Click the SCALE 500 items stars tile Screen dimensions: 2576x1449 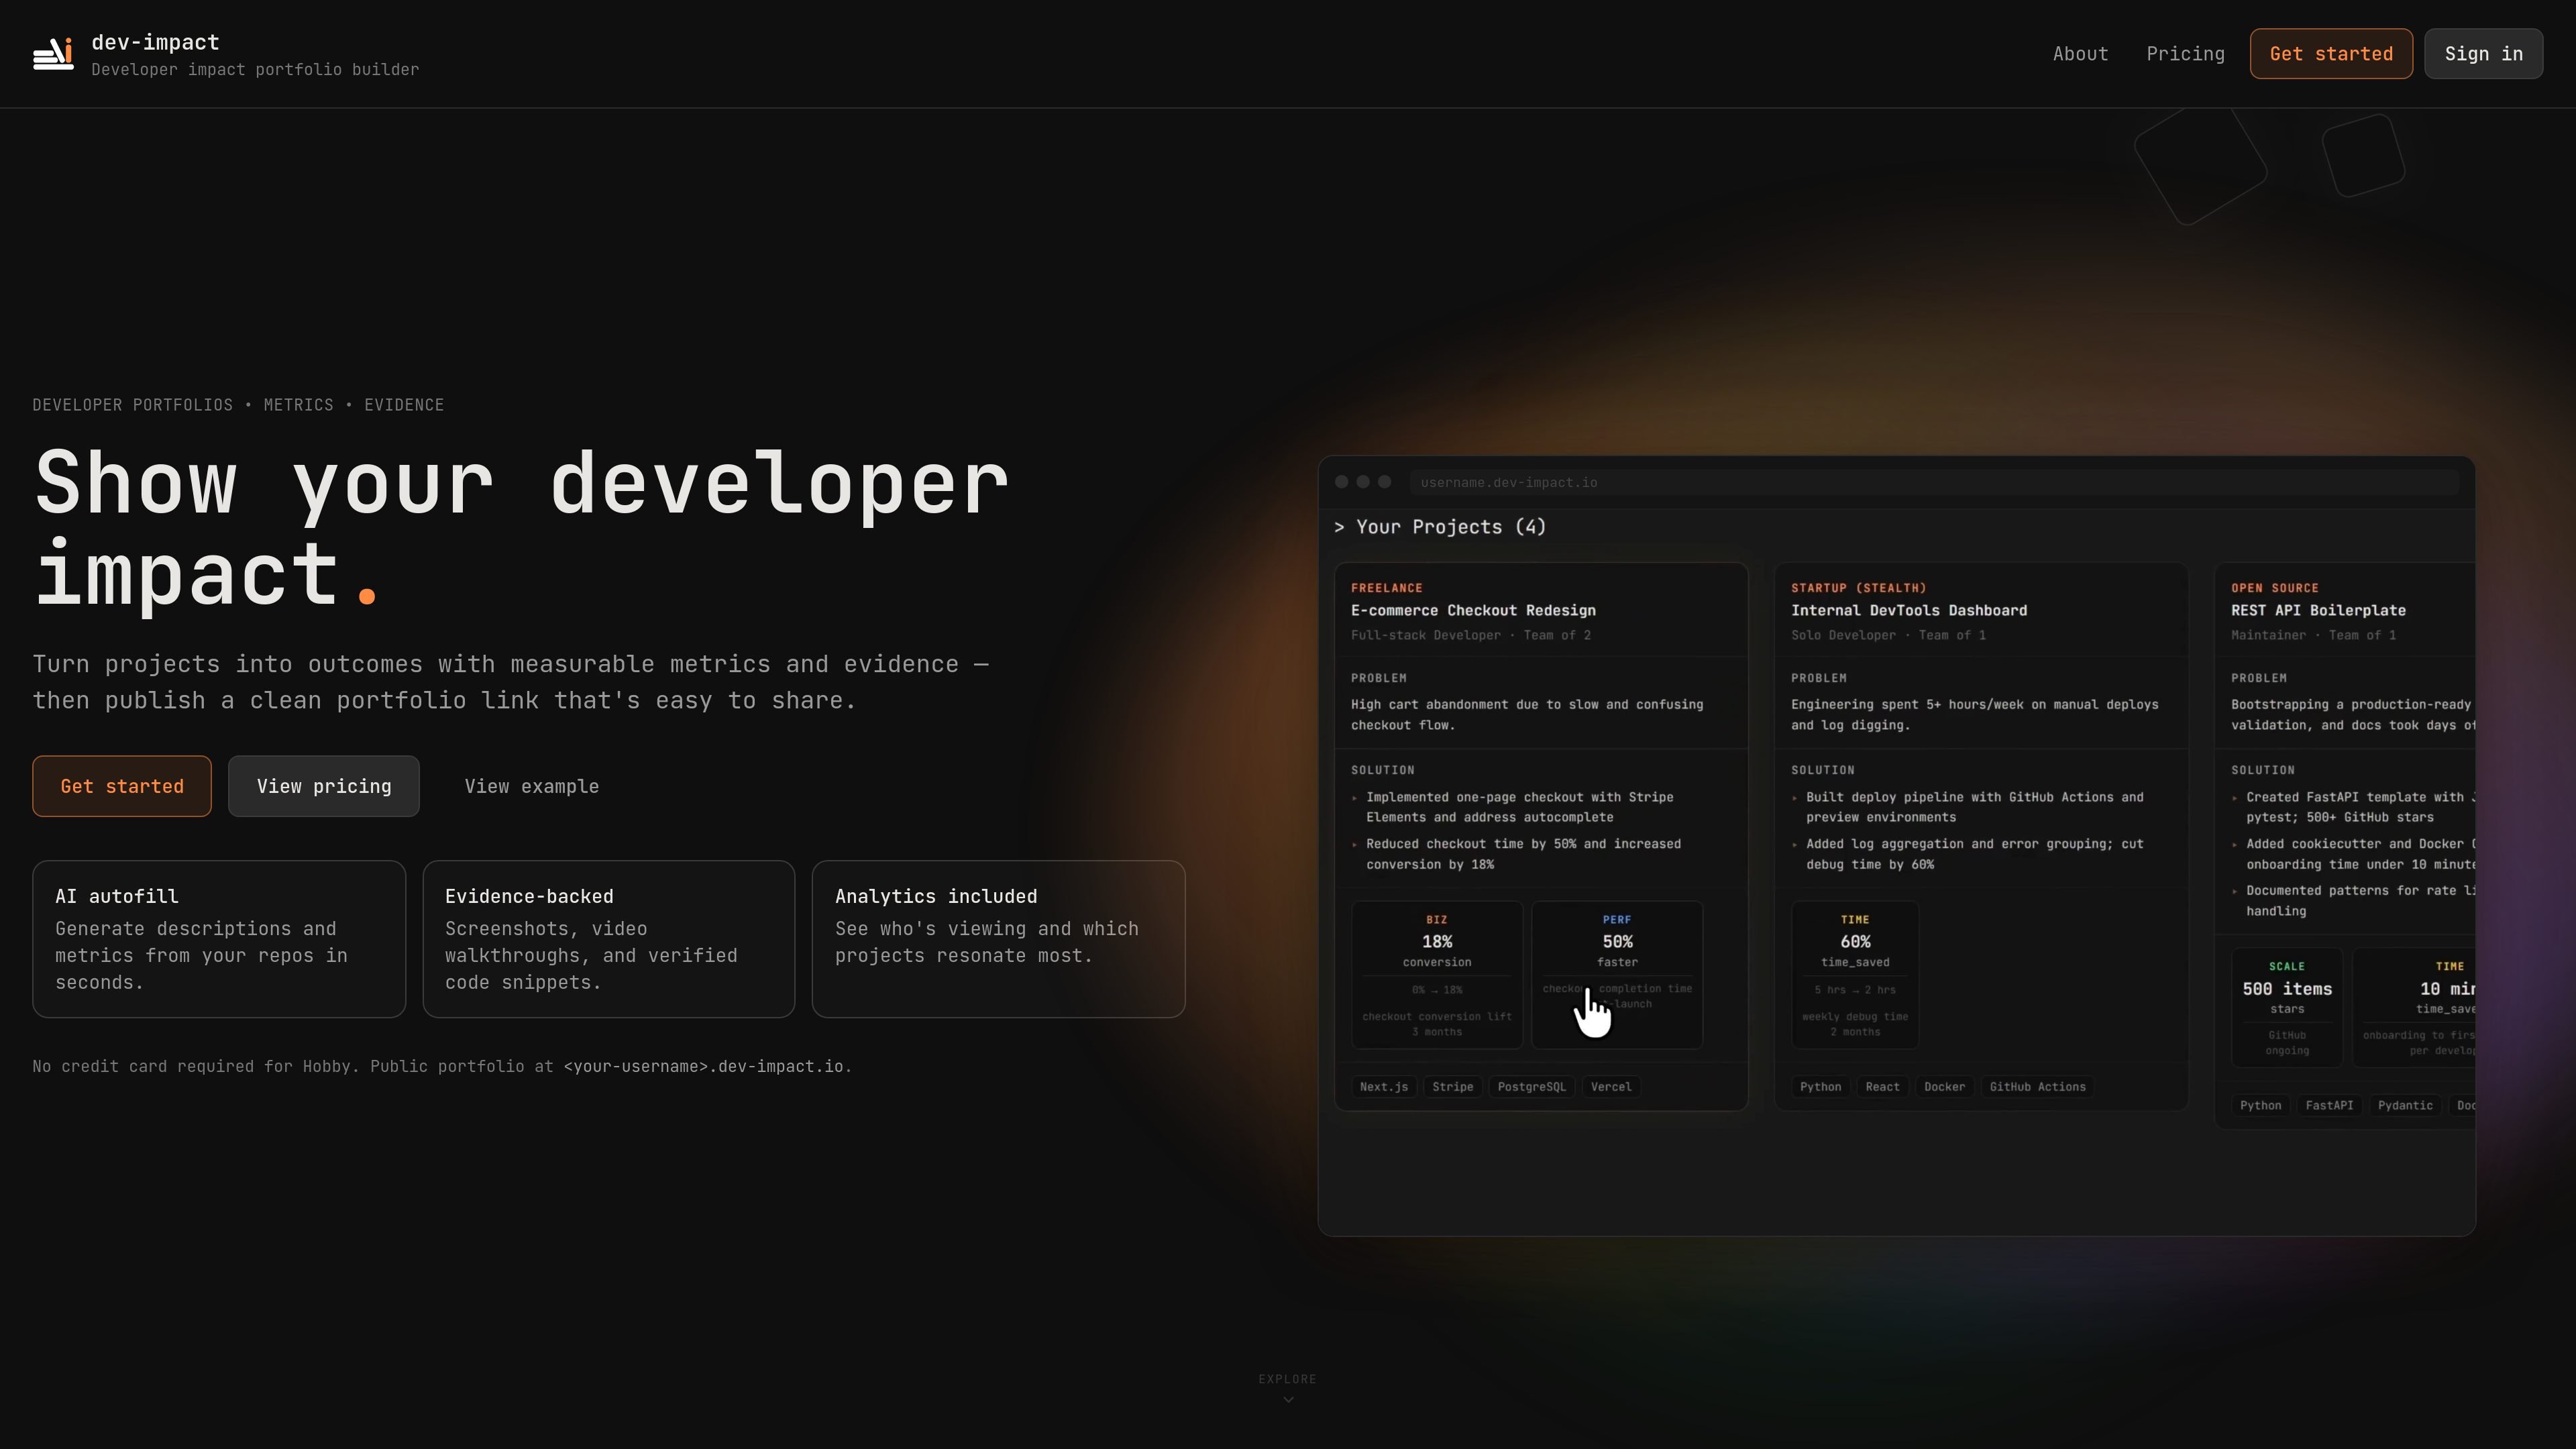[2287, 1007]
